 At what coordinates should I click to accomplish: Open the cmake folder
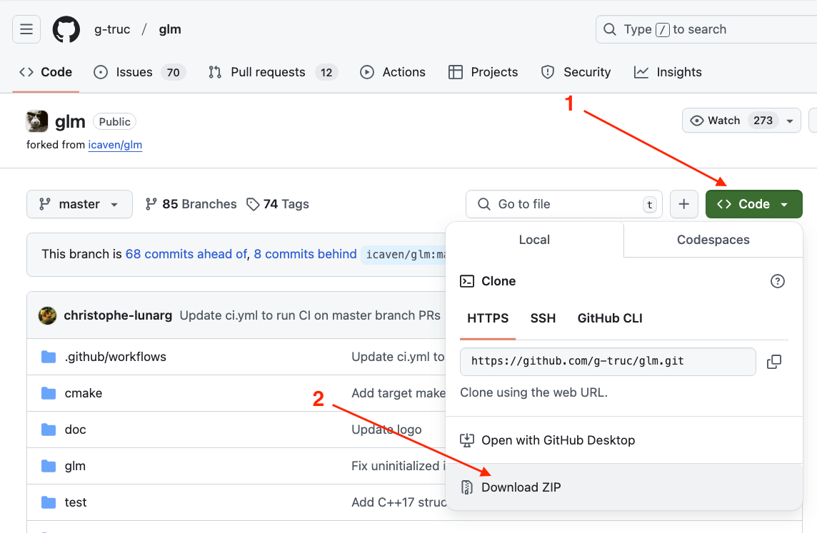(83, 393)
